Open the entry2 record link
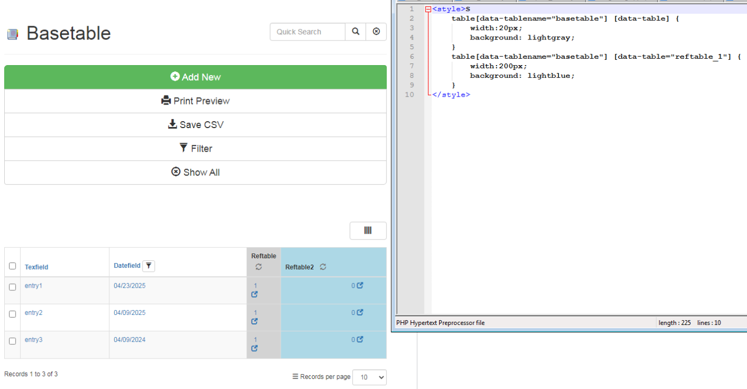This screenshot has width=747, height=389. click(33, 313)
